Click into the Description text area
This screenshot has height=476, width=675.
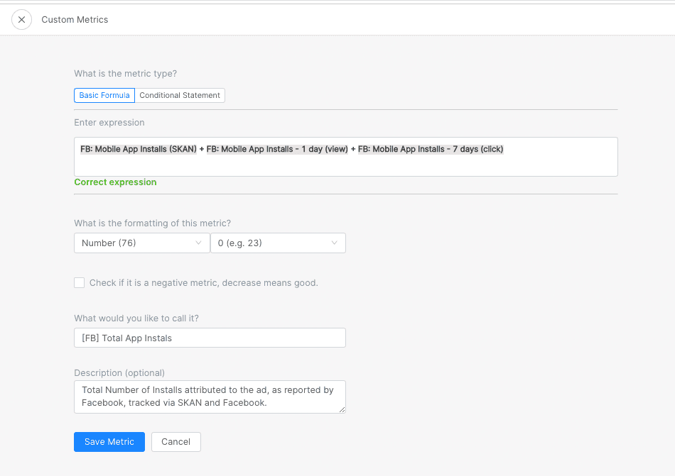coord(210,397)
